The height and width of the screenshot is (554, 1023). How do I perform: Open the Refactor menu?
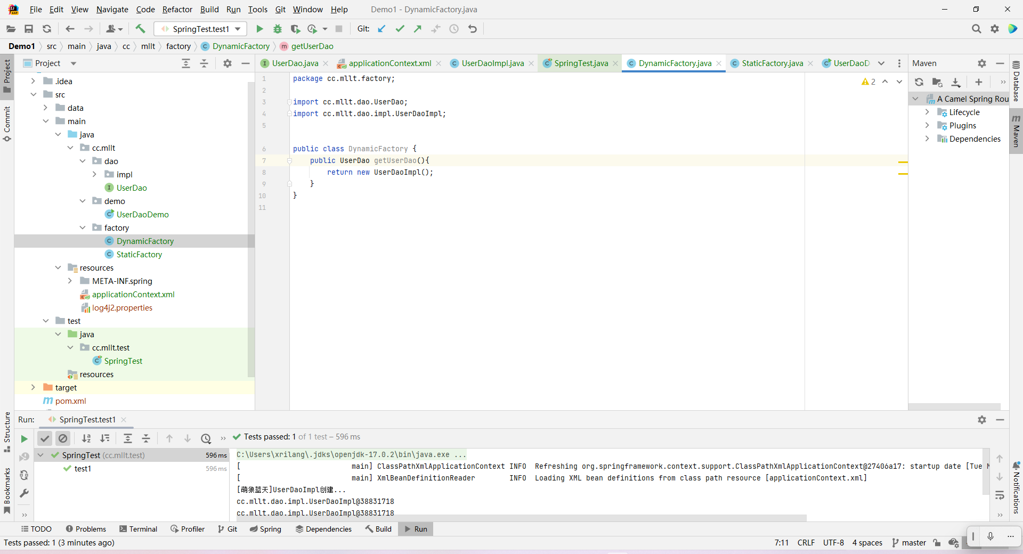tap(177, 9)
